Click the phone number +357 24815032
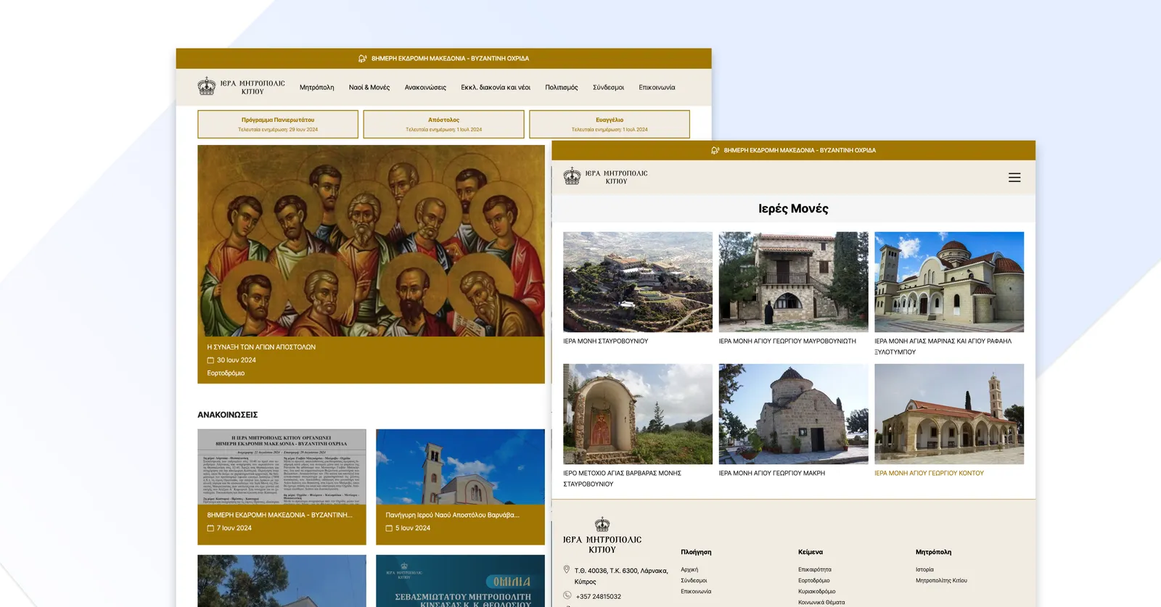 [599, 597]
